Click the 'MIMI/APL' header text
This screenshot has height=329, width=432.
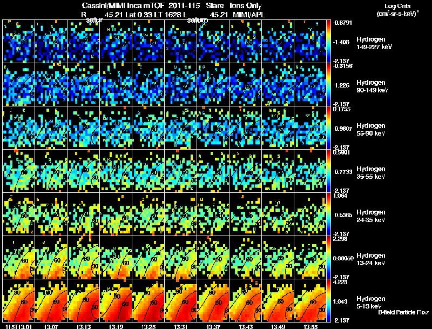[x=249, y=15]
